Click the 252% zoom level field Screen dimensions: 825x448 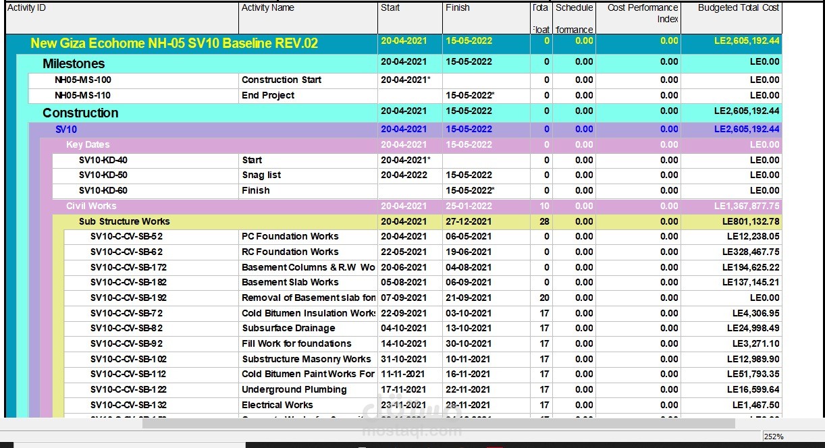793,437
